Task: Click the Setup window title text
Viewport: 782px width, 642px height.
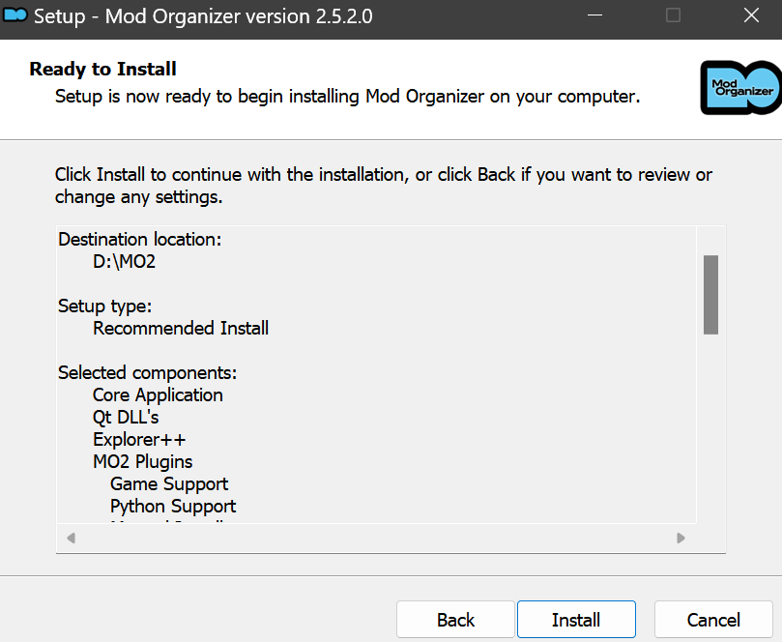Action: [203, 16]
